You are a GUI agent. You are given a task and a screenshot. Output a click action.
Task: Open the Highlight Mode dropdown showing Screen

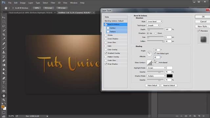click(157, 68)
